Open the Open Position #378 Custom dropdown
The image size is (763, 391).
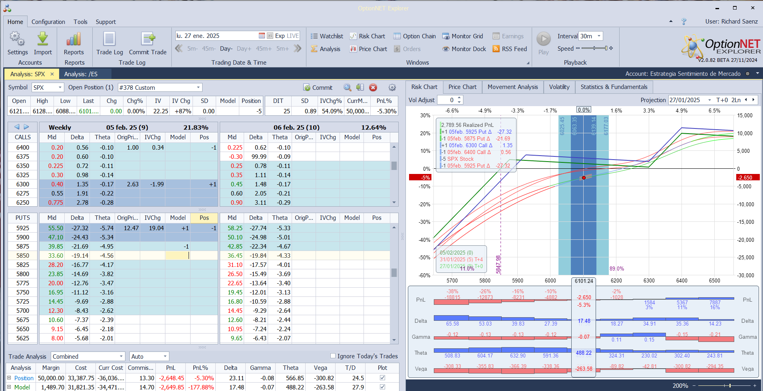point(198,87)
